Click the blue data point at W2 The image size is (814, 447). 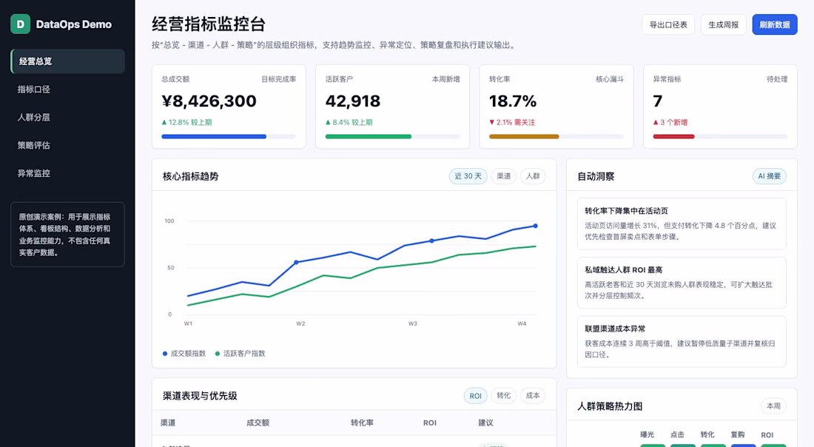pyautogui.click(x=297, y=262)
